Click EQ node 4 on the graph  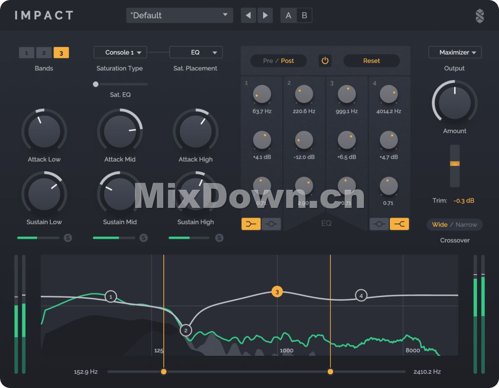[361, 296]
